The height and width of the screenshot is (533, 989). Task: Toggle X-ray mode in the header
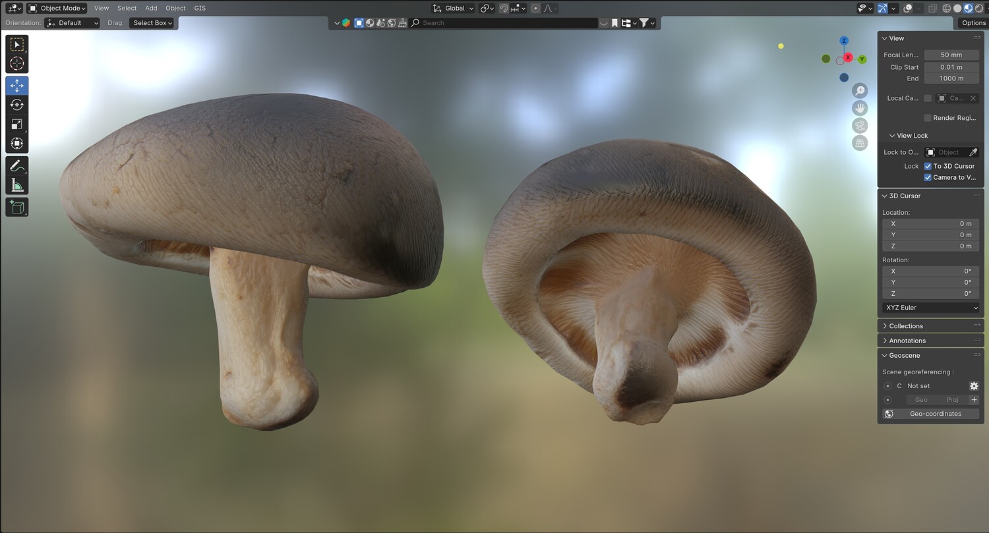point(932,9)
